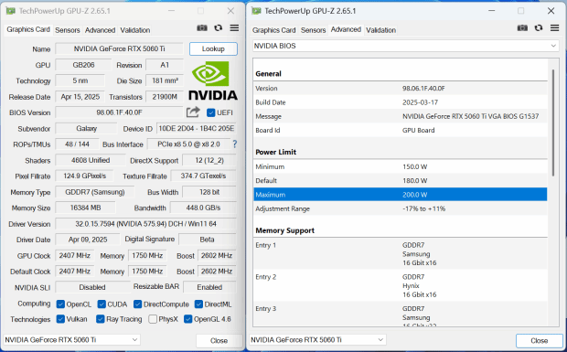Image resolution: width=567 pixels, height=352 pixels.
Task: Click the vertical scrollbar in Advanced panel
Action: [553, 123]
